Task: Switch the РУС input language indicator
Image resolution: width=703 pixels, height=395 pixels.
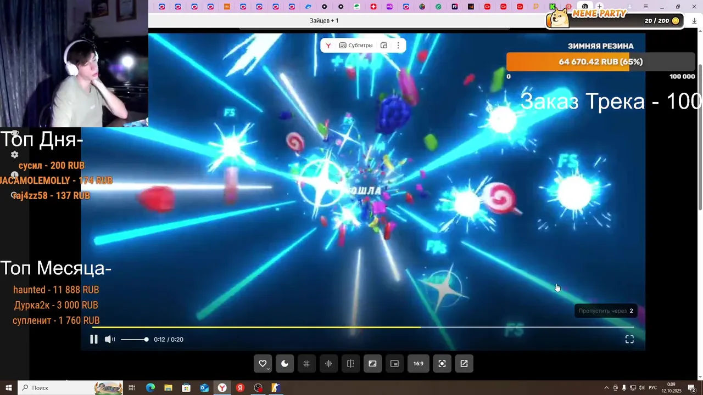Action: (653, 388)
